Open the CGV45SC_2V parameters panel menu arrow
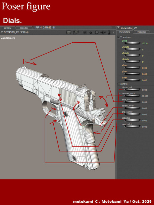The width and height of the screenshot is (154, 205). click(x=119, y=27)
